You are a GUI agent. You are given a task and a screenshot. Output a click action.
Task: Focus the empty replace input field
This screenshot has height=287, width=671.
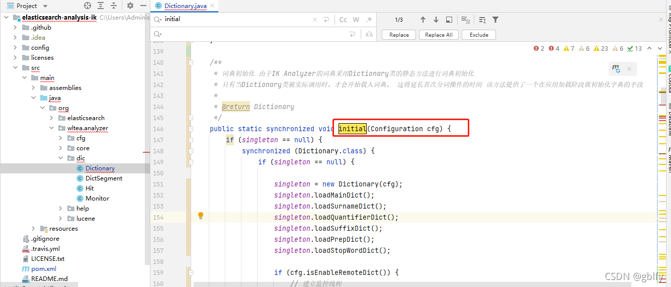pos(254,34)
